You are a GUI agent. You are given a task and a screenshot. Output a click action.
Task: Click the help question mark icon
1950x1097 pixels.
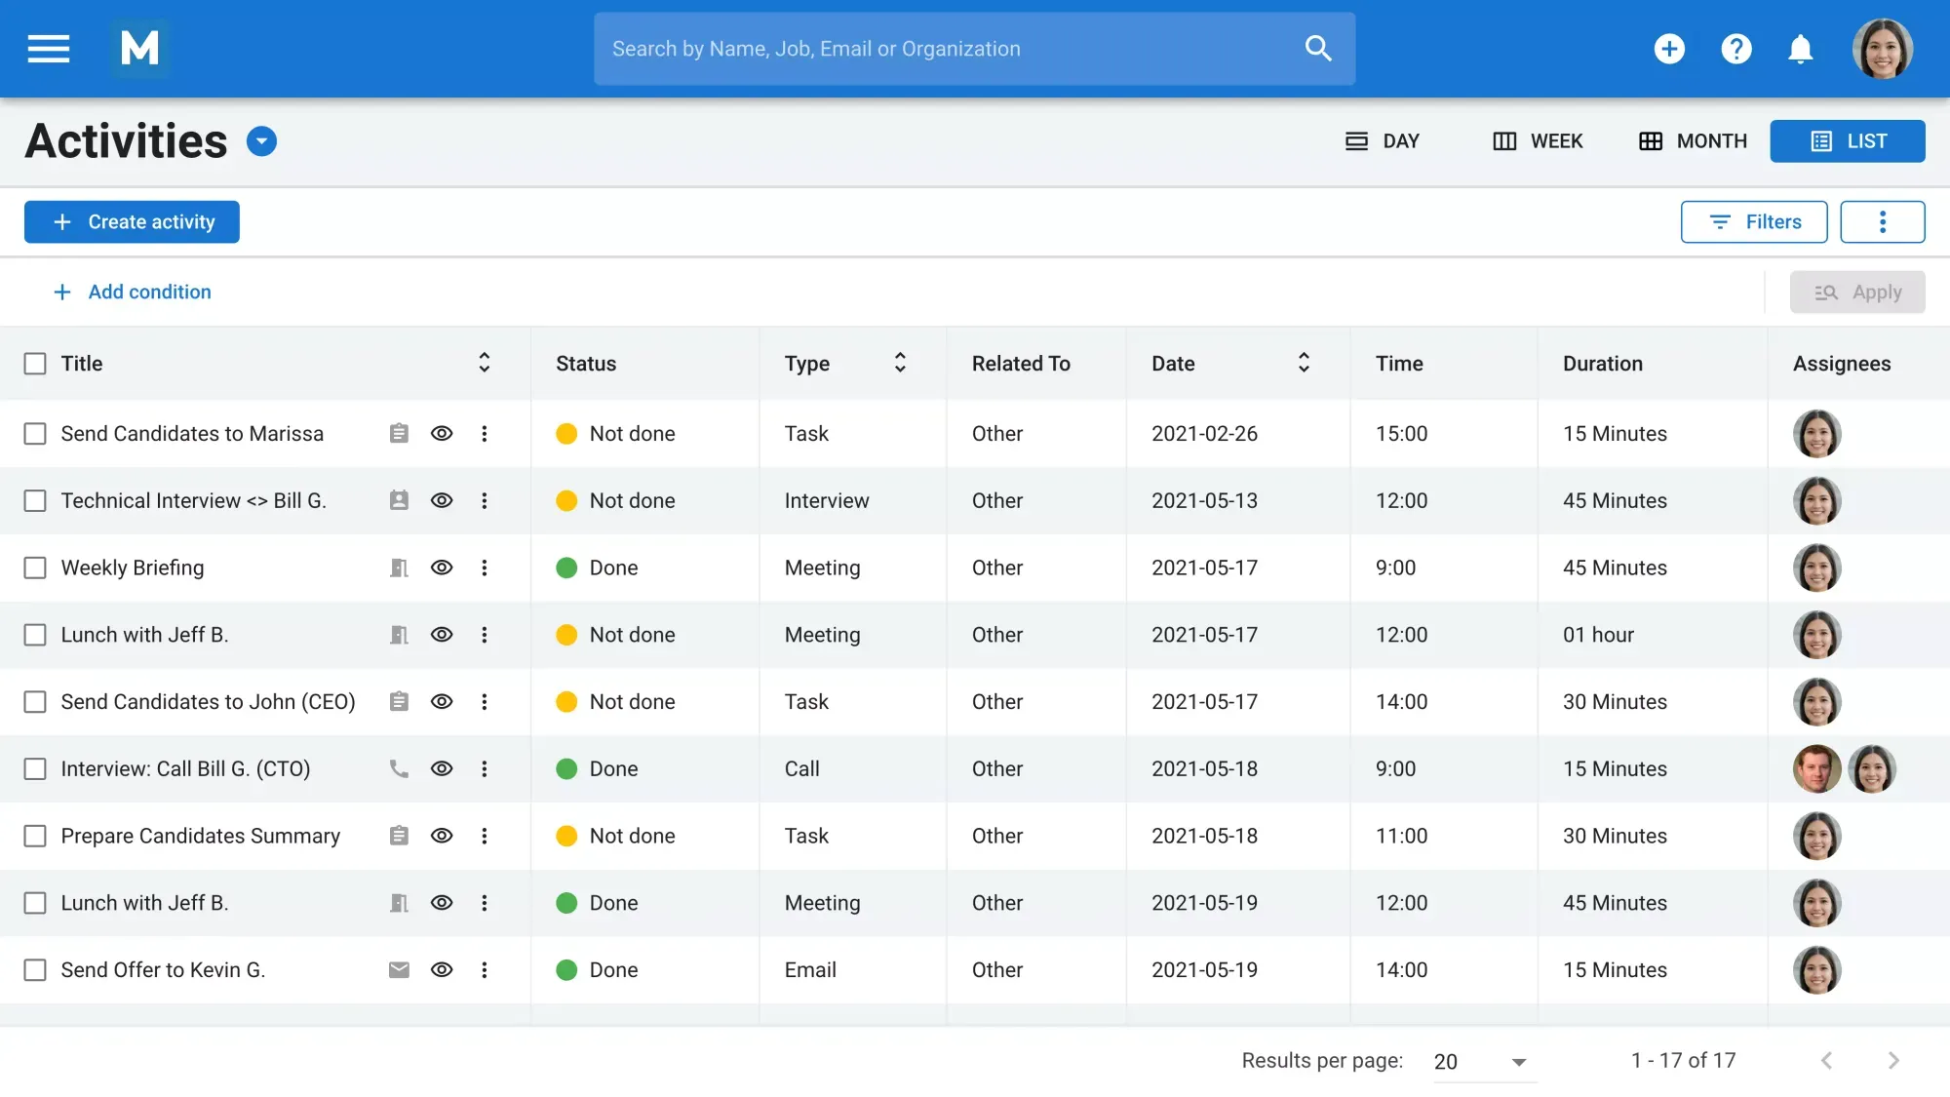[1735, 49]
